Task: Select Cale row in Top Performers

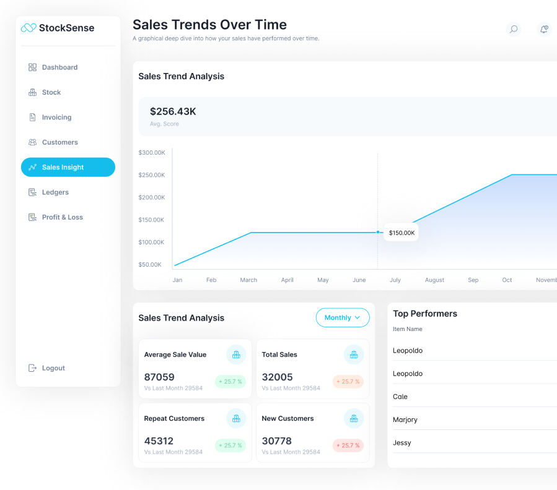Action: tap(475, 397)
